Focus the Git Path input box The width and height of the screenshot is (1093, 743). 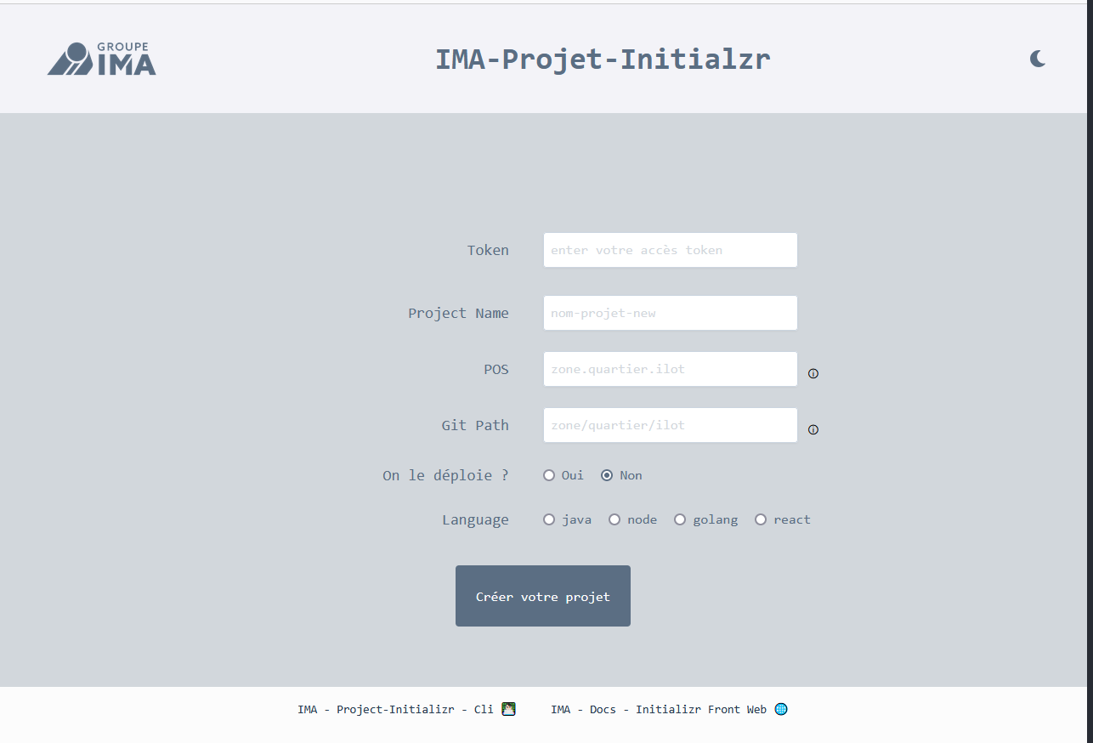(670, 425)
